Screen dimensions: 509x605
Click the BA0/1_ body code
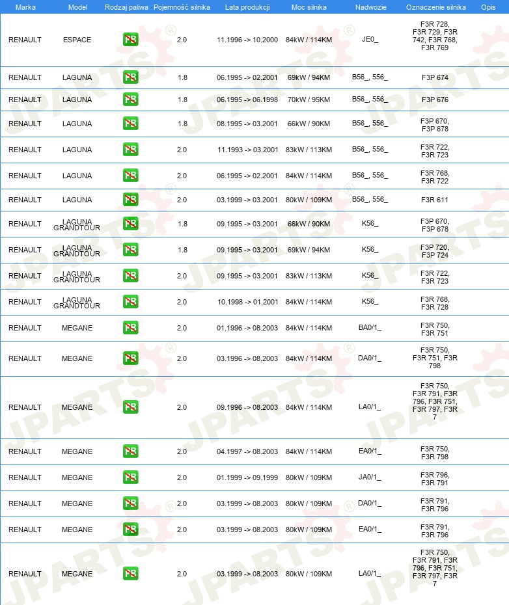point(370,328)
